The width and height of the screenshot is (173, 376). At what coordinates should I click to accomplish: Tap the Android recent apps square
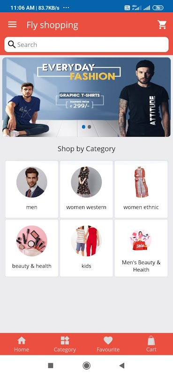[51, 366]
